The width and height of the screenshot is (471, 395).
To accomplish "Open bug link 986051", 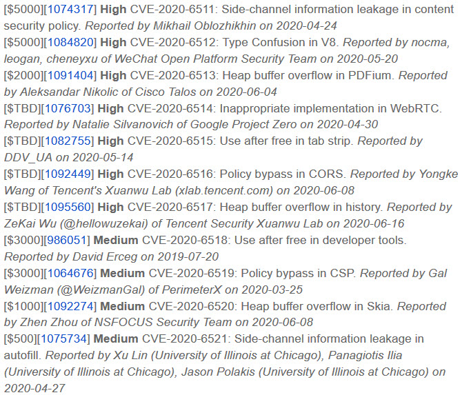I will pos(68,240).
